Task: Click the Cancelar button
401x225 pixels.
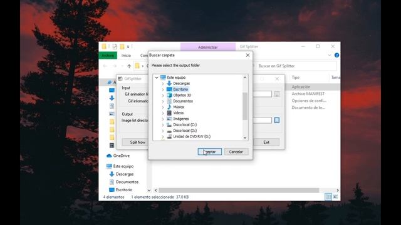Action: (x=236, y=152)
